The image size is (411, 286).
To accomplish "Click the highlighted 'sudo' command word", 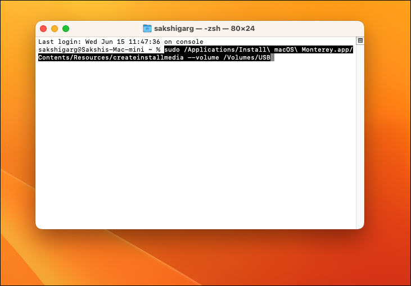I will (x=172, y=49).
